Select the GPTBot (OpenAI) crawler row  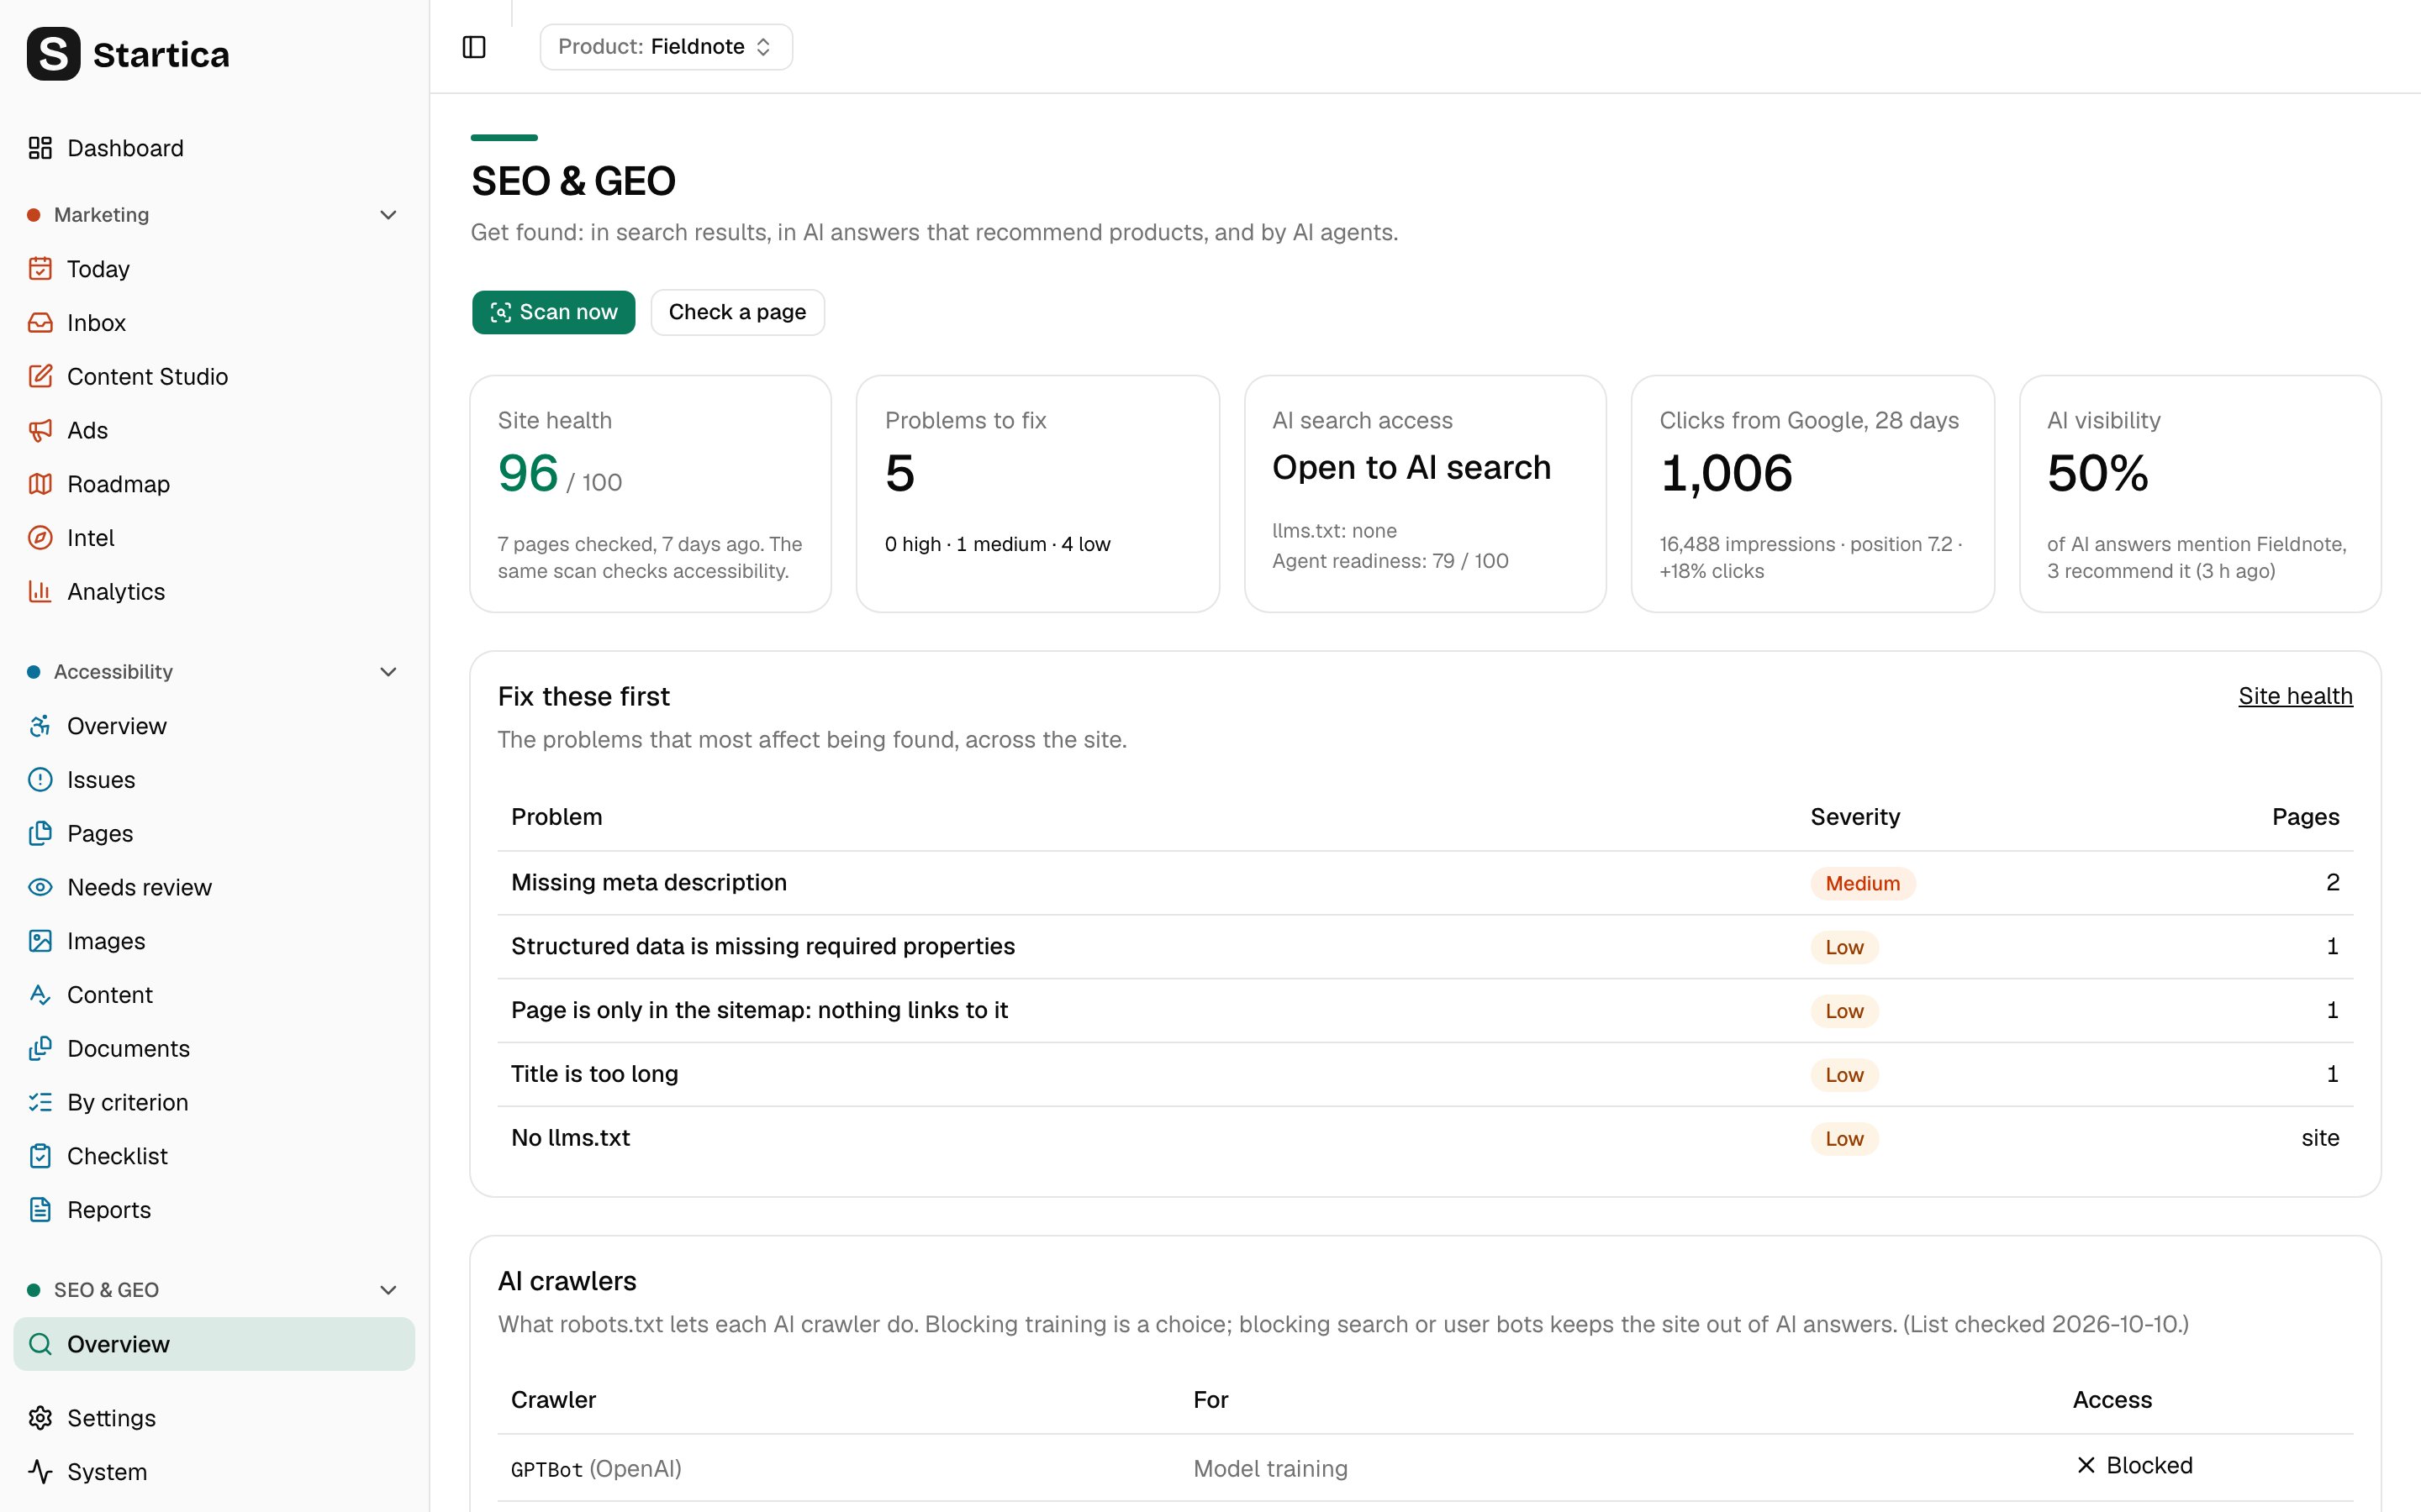(1426, 1468)
